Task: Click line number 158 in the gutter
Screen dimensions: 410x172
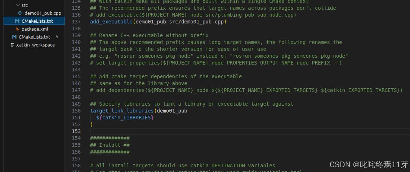Action: [76, 166]
